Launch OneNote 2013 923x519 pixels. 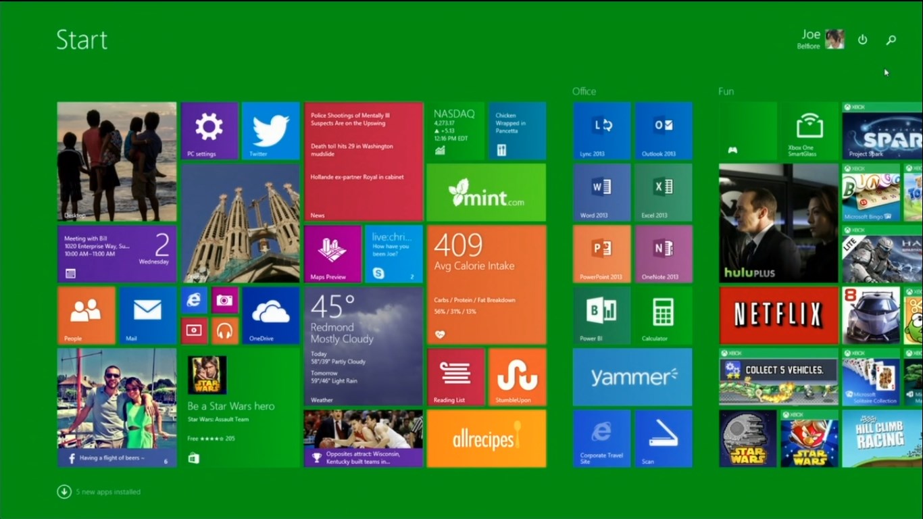664,254
